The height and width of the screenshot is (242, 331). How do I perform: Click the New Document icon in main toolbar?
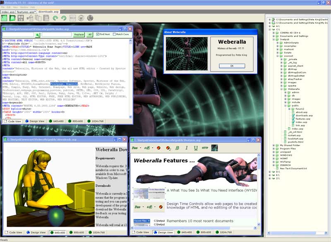pyautogui.click(x=4, y=18)
